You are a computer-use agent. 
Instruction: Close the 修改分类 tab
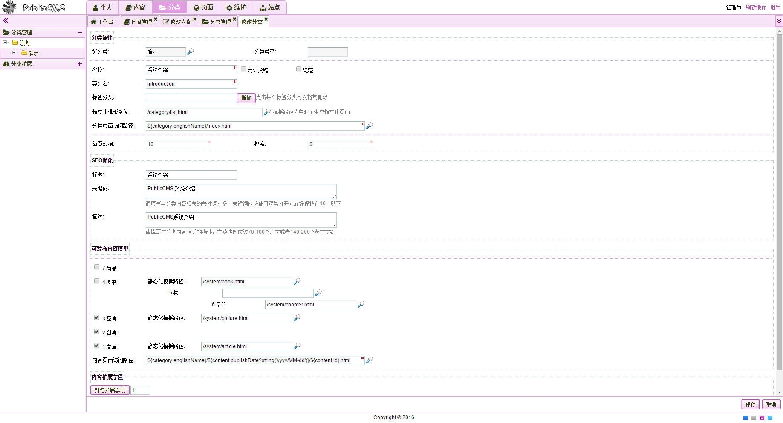(x=266, y=19)
